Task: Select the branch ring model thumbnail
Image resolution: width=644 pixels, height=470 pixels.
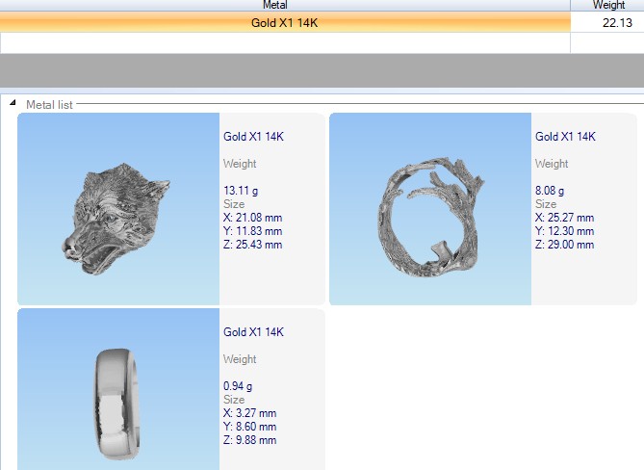Action: [430, 209]
